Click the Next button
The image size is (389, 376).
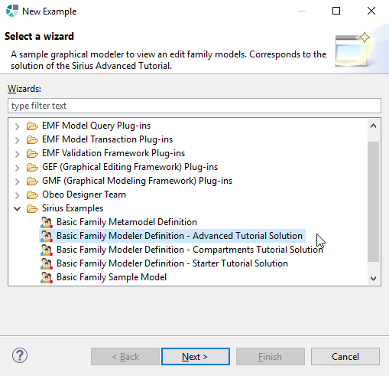pos(196,356)
